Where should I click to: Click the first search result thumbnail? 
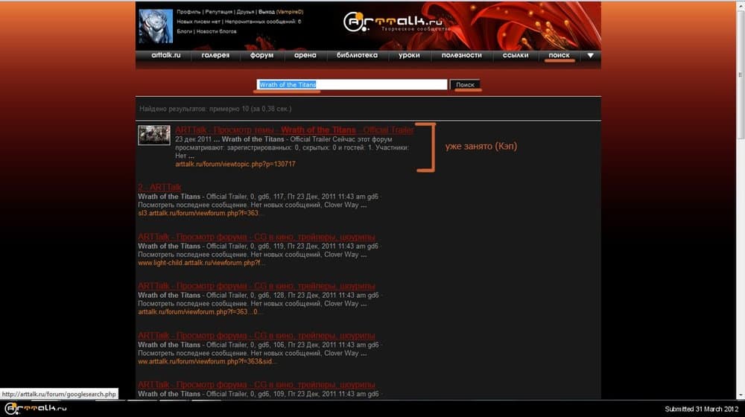point(154,135)
